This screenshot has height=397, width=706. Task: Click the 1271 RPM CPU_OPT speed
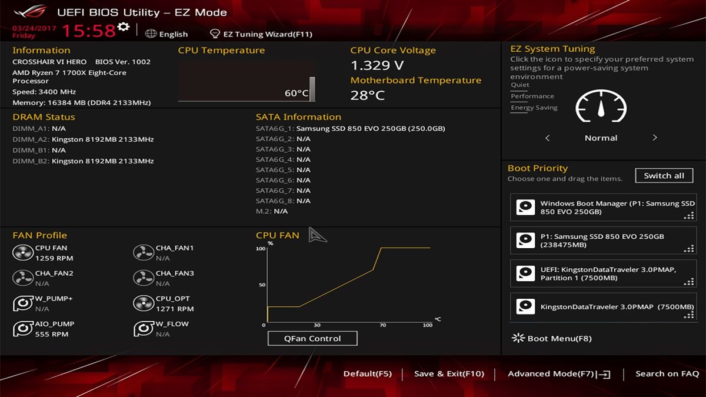175,309
